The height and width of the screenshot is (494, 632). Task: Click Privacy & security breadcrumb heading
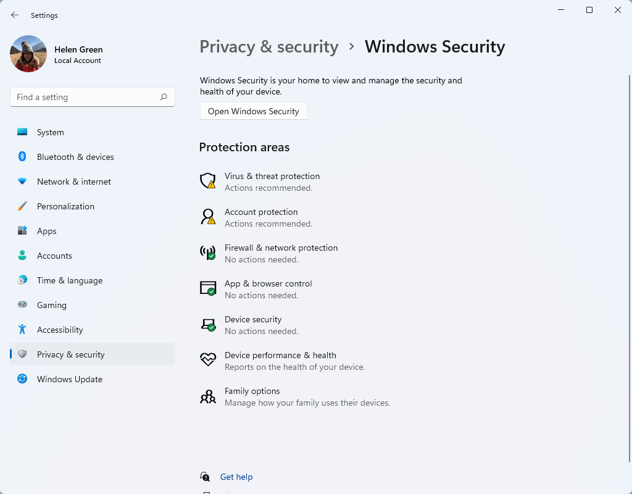point(269,47)
